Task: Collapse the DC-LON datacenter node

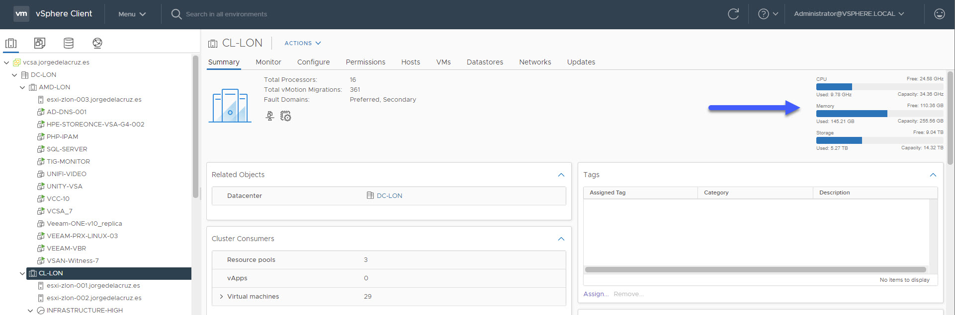Action: click(x=14, y=75)
